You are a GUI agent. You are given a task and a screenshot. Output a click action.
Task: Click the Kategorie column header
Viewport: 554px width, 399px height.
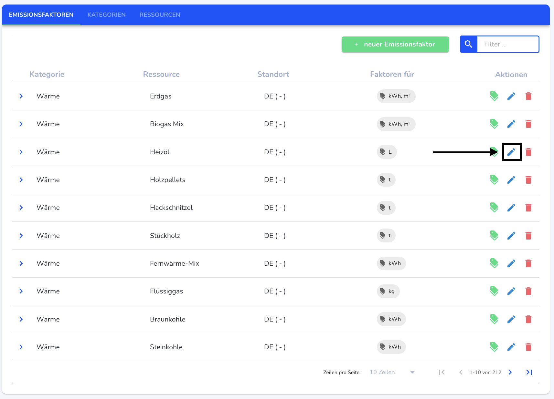click(47, 74)
